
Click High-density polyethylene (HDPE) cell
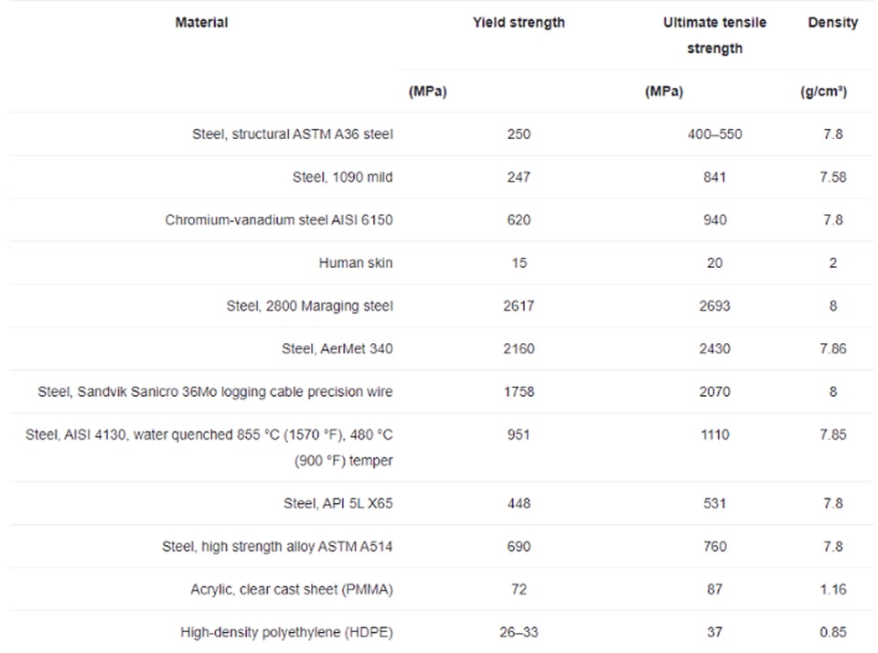[286, 632]
